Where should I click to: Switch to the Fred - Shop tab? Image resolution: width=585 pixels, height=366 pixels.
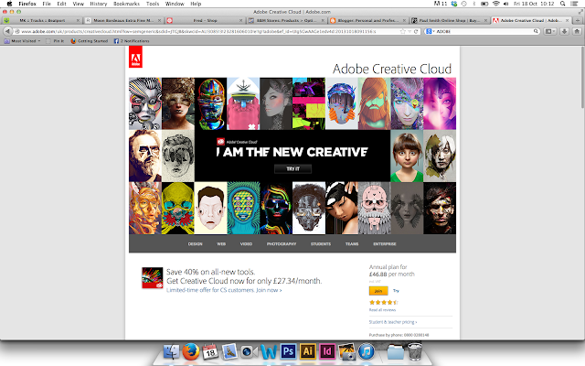(205, 20)
